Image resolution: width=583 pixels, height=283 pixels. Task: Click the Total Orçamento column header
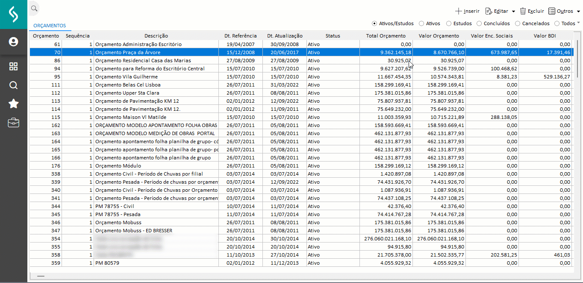click(x=386, y=36)
